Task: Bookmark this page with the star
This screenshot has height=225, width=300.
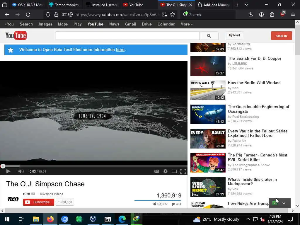Action: (x=173, y=15)
